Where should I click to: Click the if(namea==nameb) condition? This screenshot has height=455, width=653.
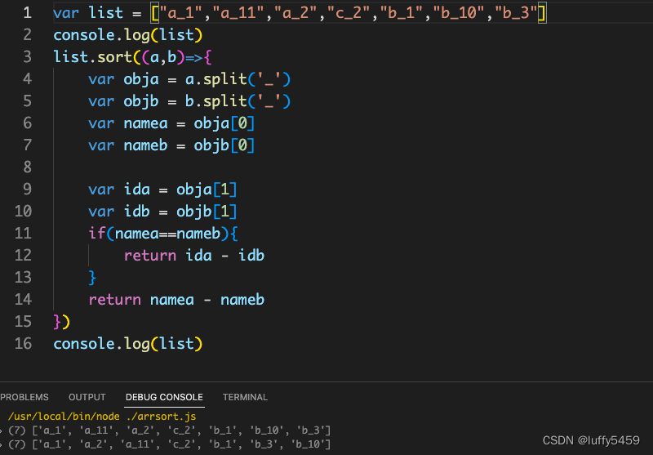point(163,234)
